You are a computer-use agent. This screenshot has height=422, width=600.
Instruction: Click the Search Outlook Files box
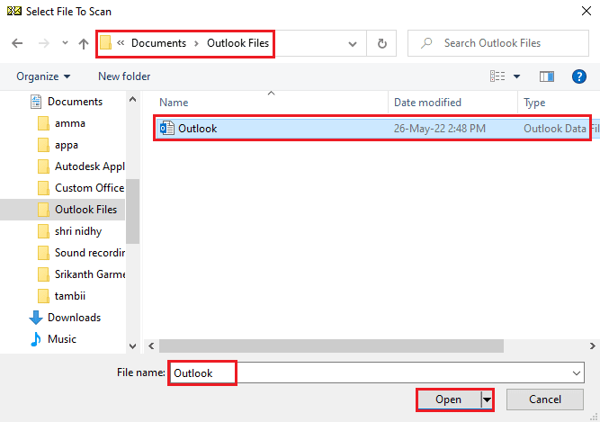497,43
